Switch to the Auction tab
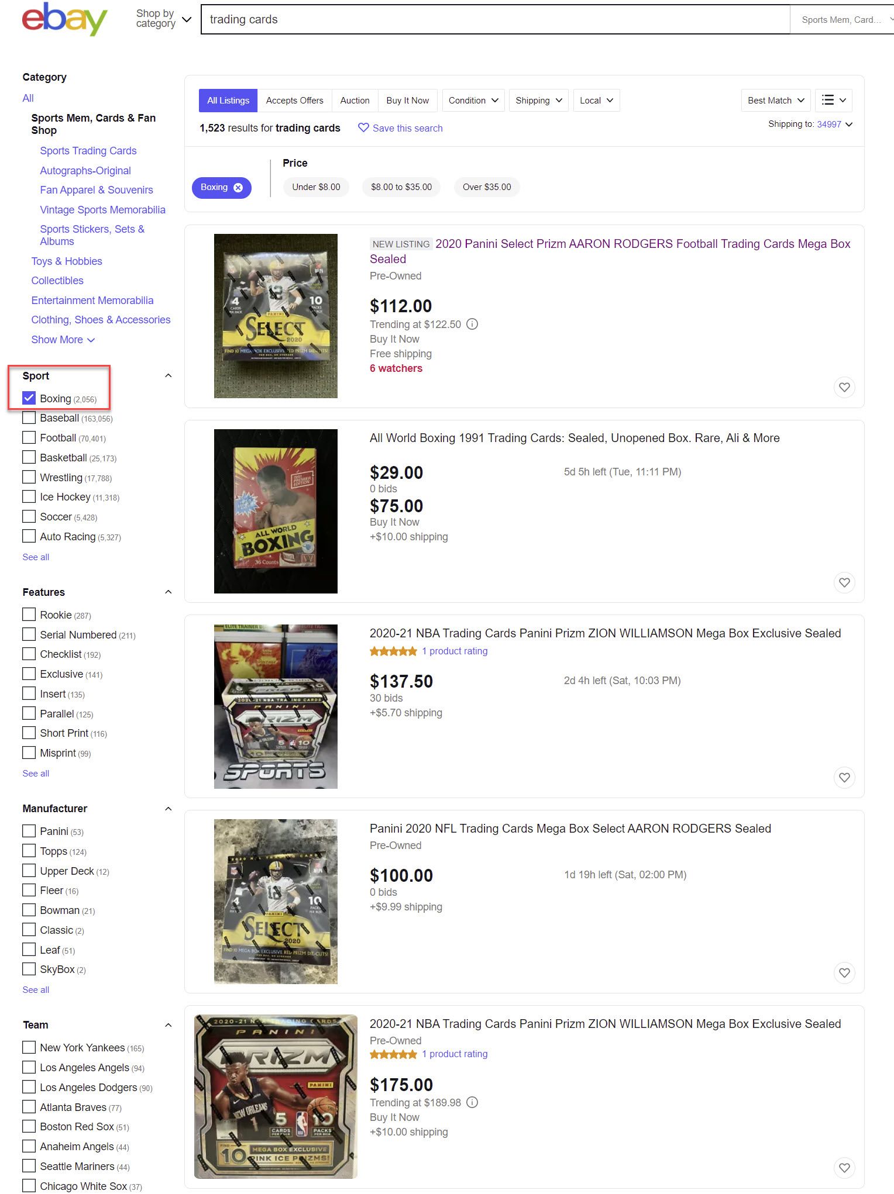The image size is (894, 1194). coord(355,101)
